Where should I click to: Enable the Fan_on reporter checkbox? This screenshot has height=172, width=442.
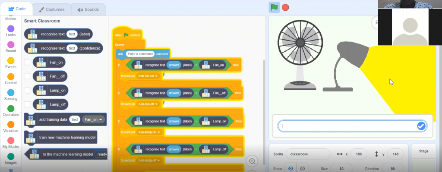pos(27,62)
